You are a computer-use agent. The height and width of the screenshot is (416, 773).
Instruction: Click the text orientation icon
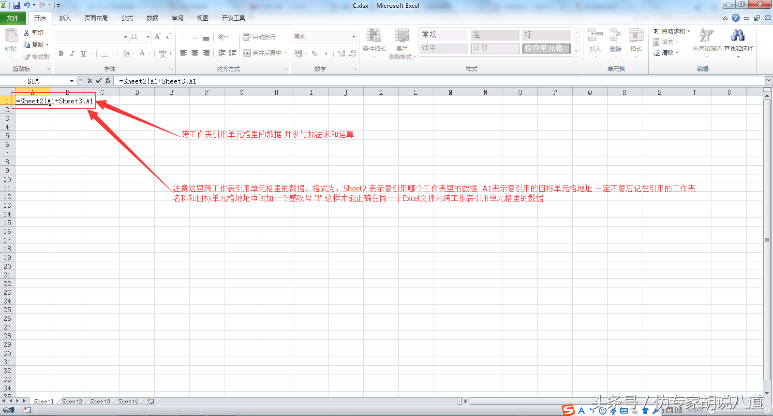tap(222, 37)
